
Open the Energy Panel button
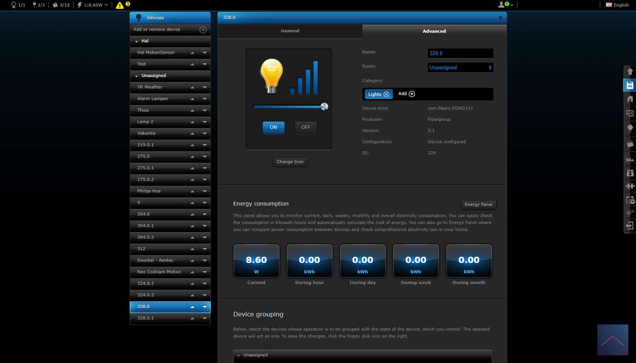pos(478,205)
